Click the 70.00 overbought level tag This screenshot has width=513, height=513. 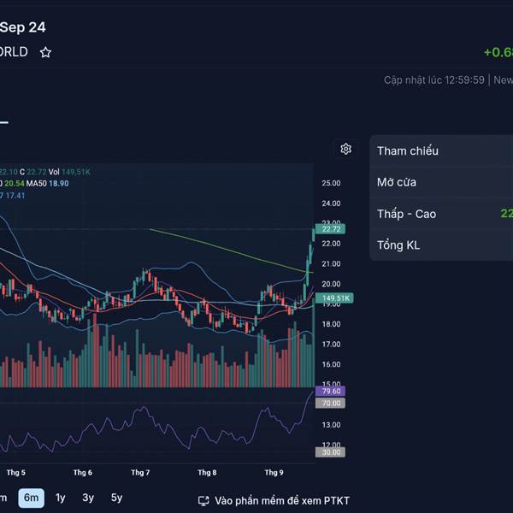(331, 402)
